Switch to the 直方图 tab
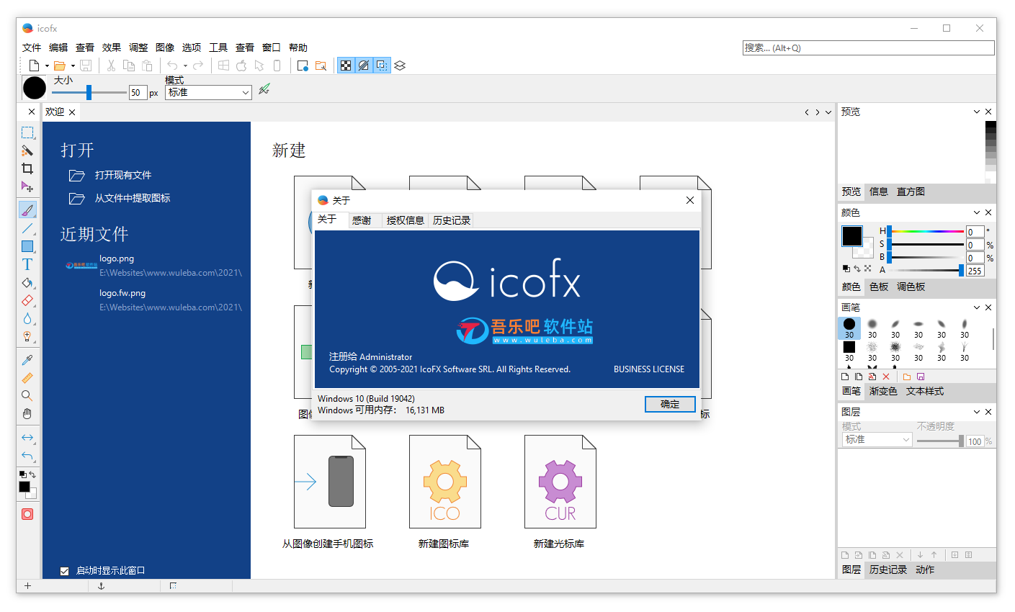Screen dimensions: 1015x612 pos(911,192)
